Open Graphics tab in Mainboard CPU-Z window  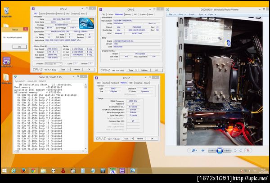[x=143, y=14]
